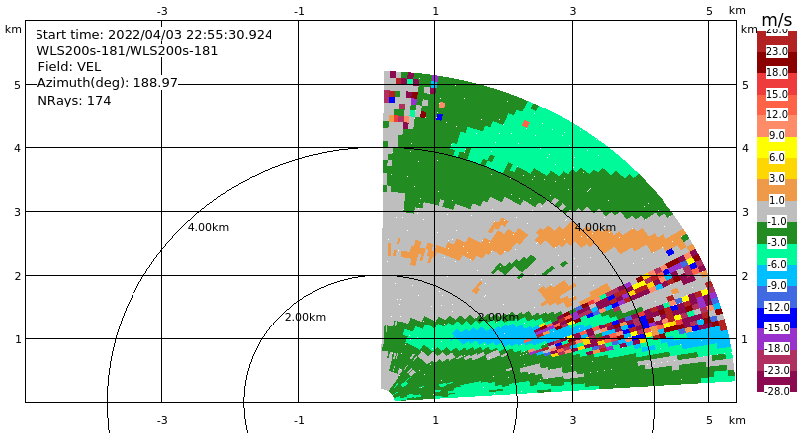Pick the deep blue band between -12.0 and -15.0

point(777,318)
